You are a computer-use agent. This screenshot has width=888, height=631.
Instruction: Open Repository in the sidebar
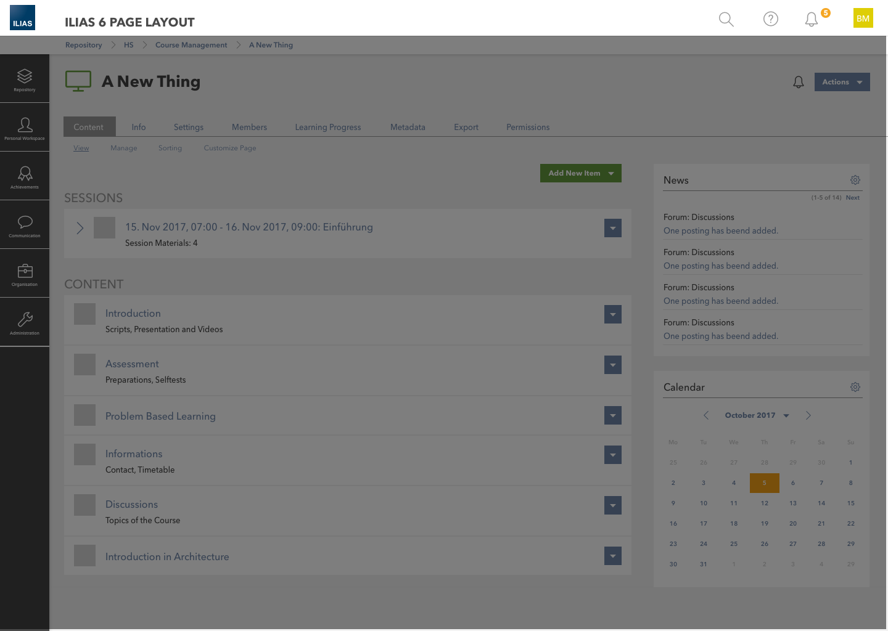pyautogui.click(x=25, y=79)
